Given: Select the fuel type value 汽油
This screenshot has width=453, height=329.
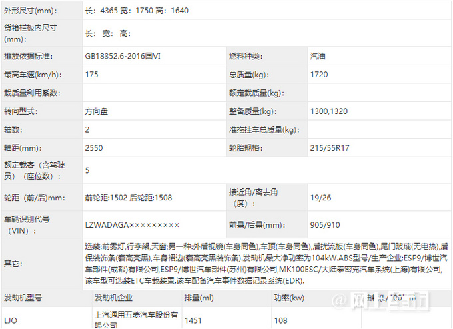Looking at the screenshot, I should [x=318, y=56].
